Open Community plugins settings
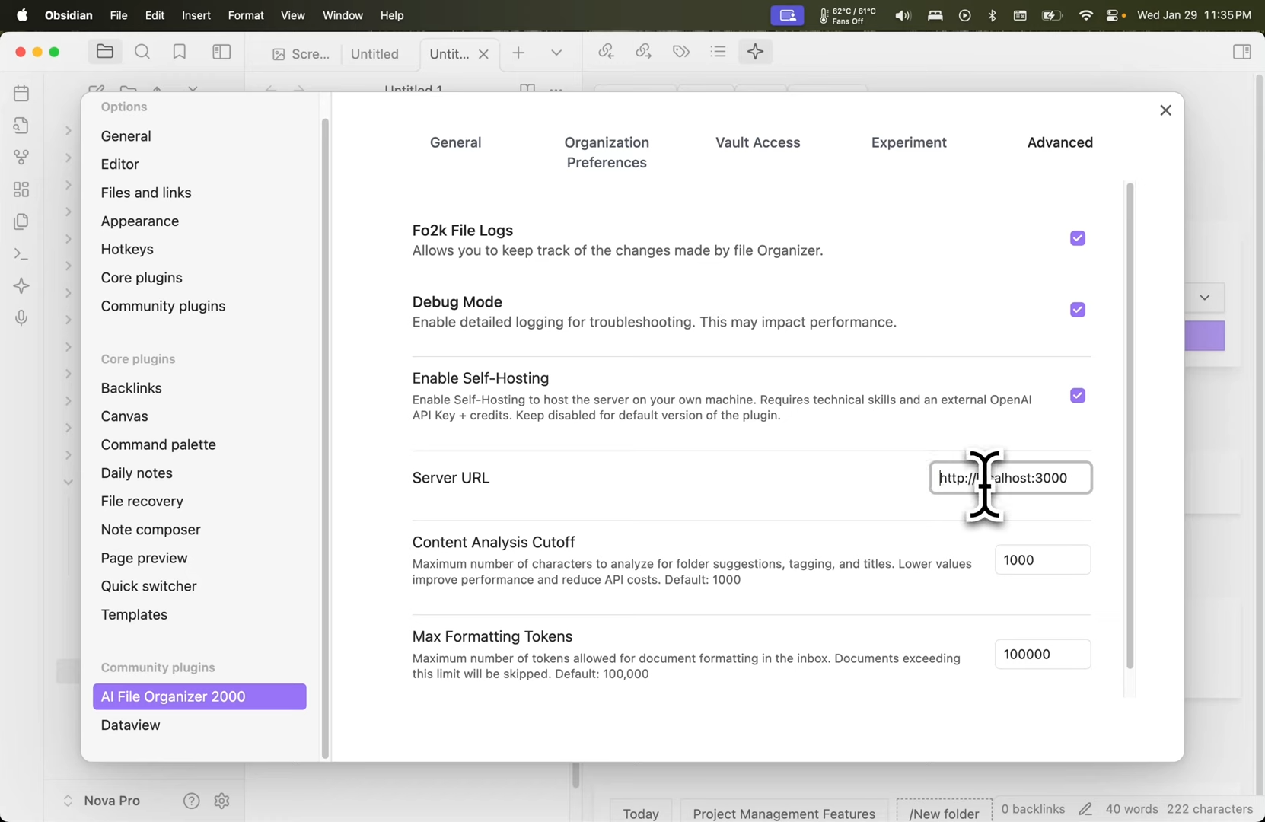The image size is (1265, 822). [x=163, y=306]
